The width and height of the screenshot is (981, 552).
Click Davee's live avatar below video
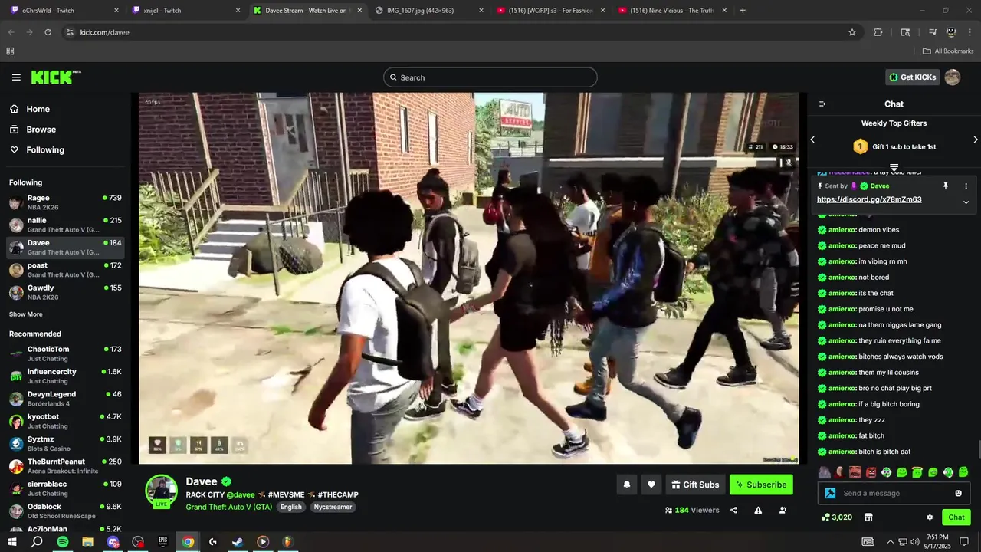(x=162, y=491)
